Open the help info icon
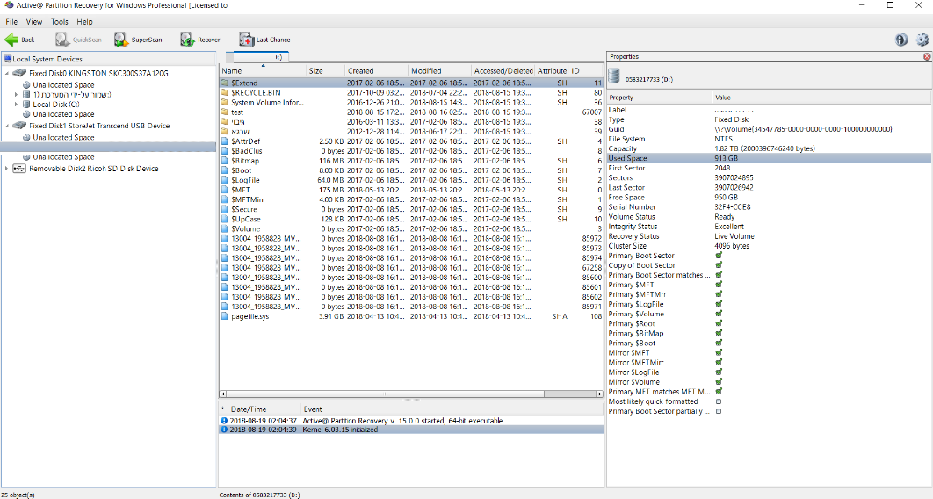The height and width of the screenshot is (499, 933). [x=901, y=40]
